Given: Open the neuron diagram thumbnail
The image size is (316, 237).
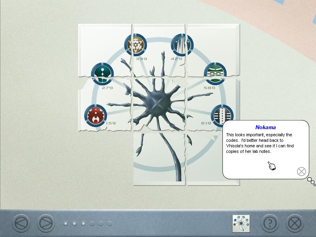Looking at the screenshot, I should point(241,223).
